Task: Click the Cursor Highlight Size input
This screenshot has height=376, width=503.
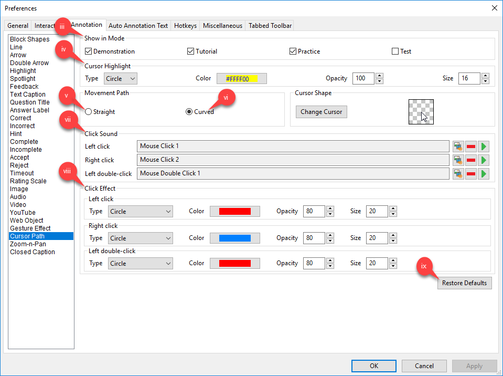Action: (x=469, y=78)
